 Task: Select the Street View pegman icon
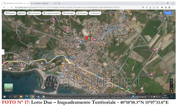(x=172, y=91)
